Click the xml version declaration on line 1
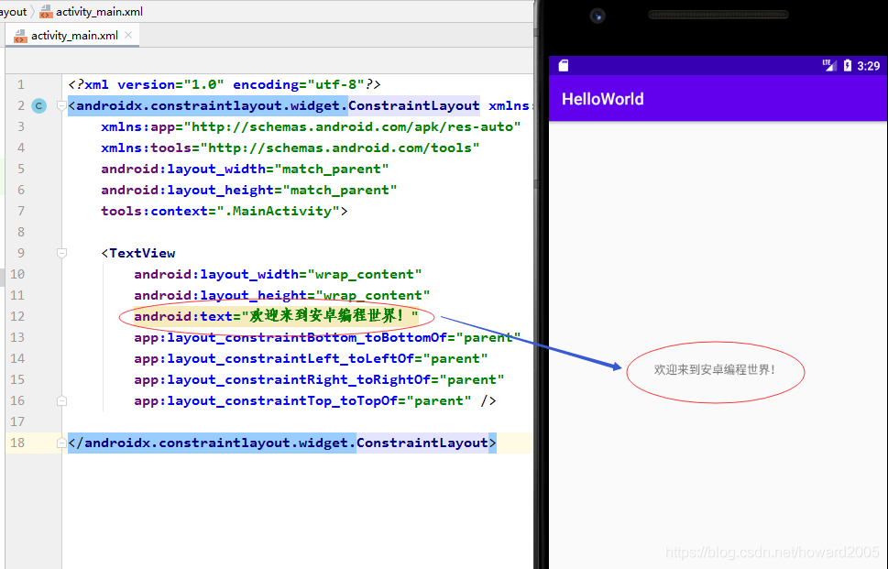Viewport: 888px width, 569px height. [x=225, y=84]
